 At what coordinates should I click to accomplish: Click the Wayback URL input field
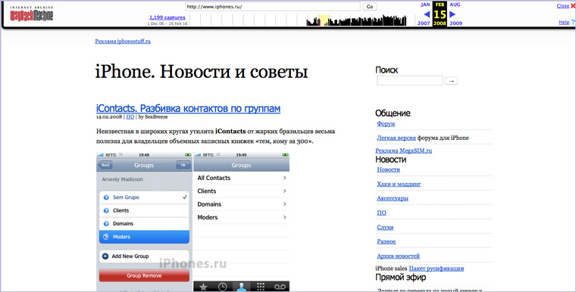click(x=273, y=7)
